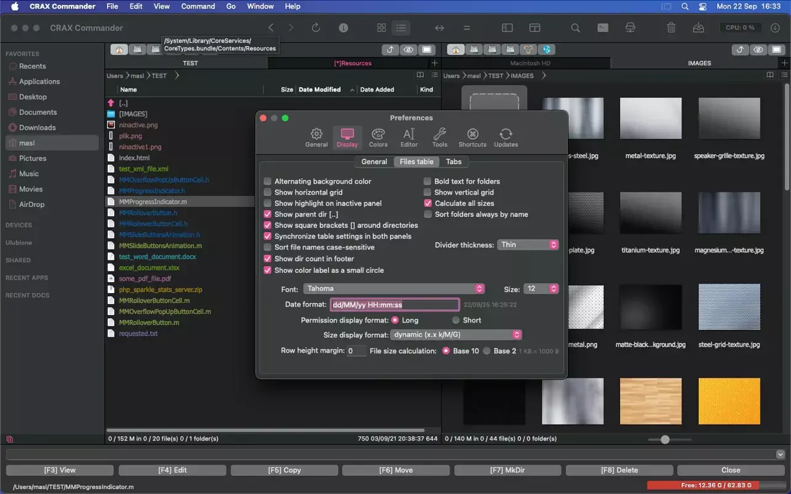Open the Editor preferences pane

[409, 138]
